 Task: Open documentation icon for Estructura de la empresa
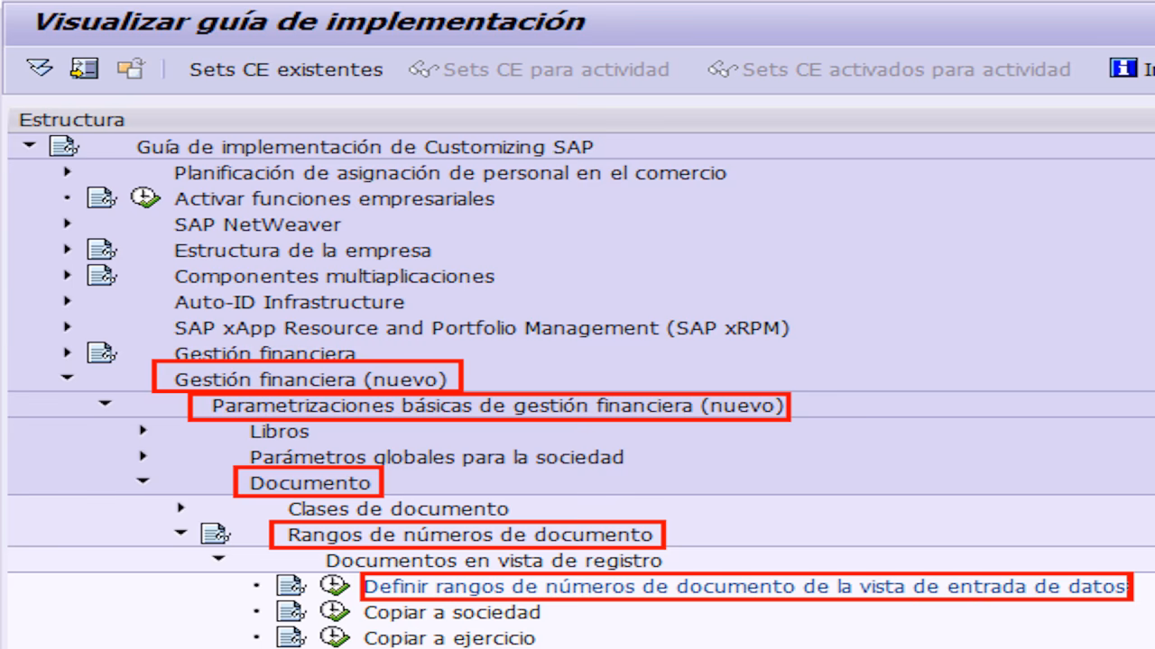pyautogui.click(x=101, y=251)
